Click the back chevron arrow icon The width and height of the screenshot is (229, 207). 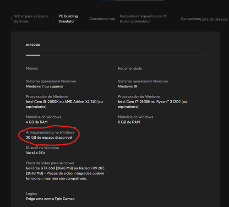[11, 19]
